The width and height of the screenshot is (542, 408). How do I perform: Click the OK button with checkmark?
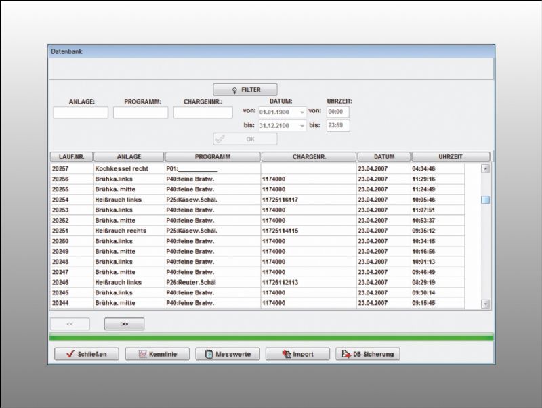[x=245, y=139]
